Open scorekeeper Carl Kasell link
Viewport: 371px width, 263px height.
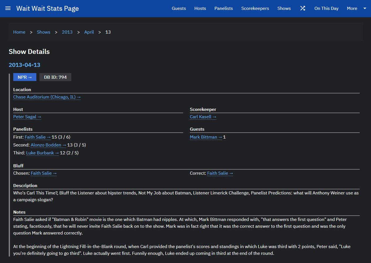[x=203, y=117]
